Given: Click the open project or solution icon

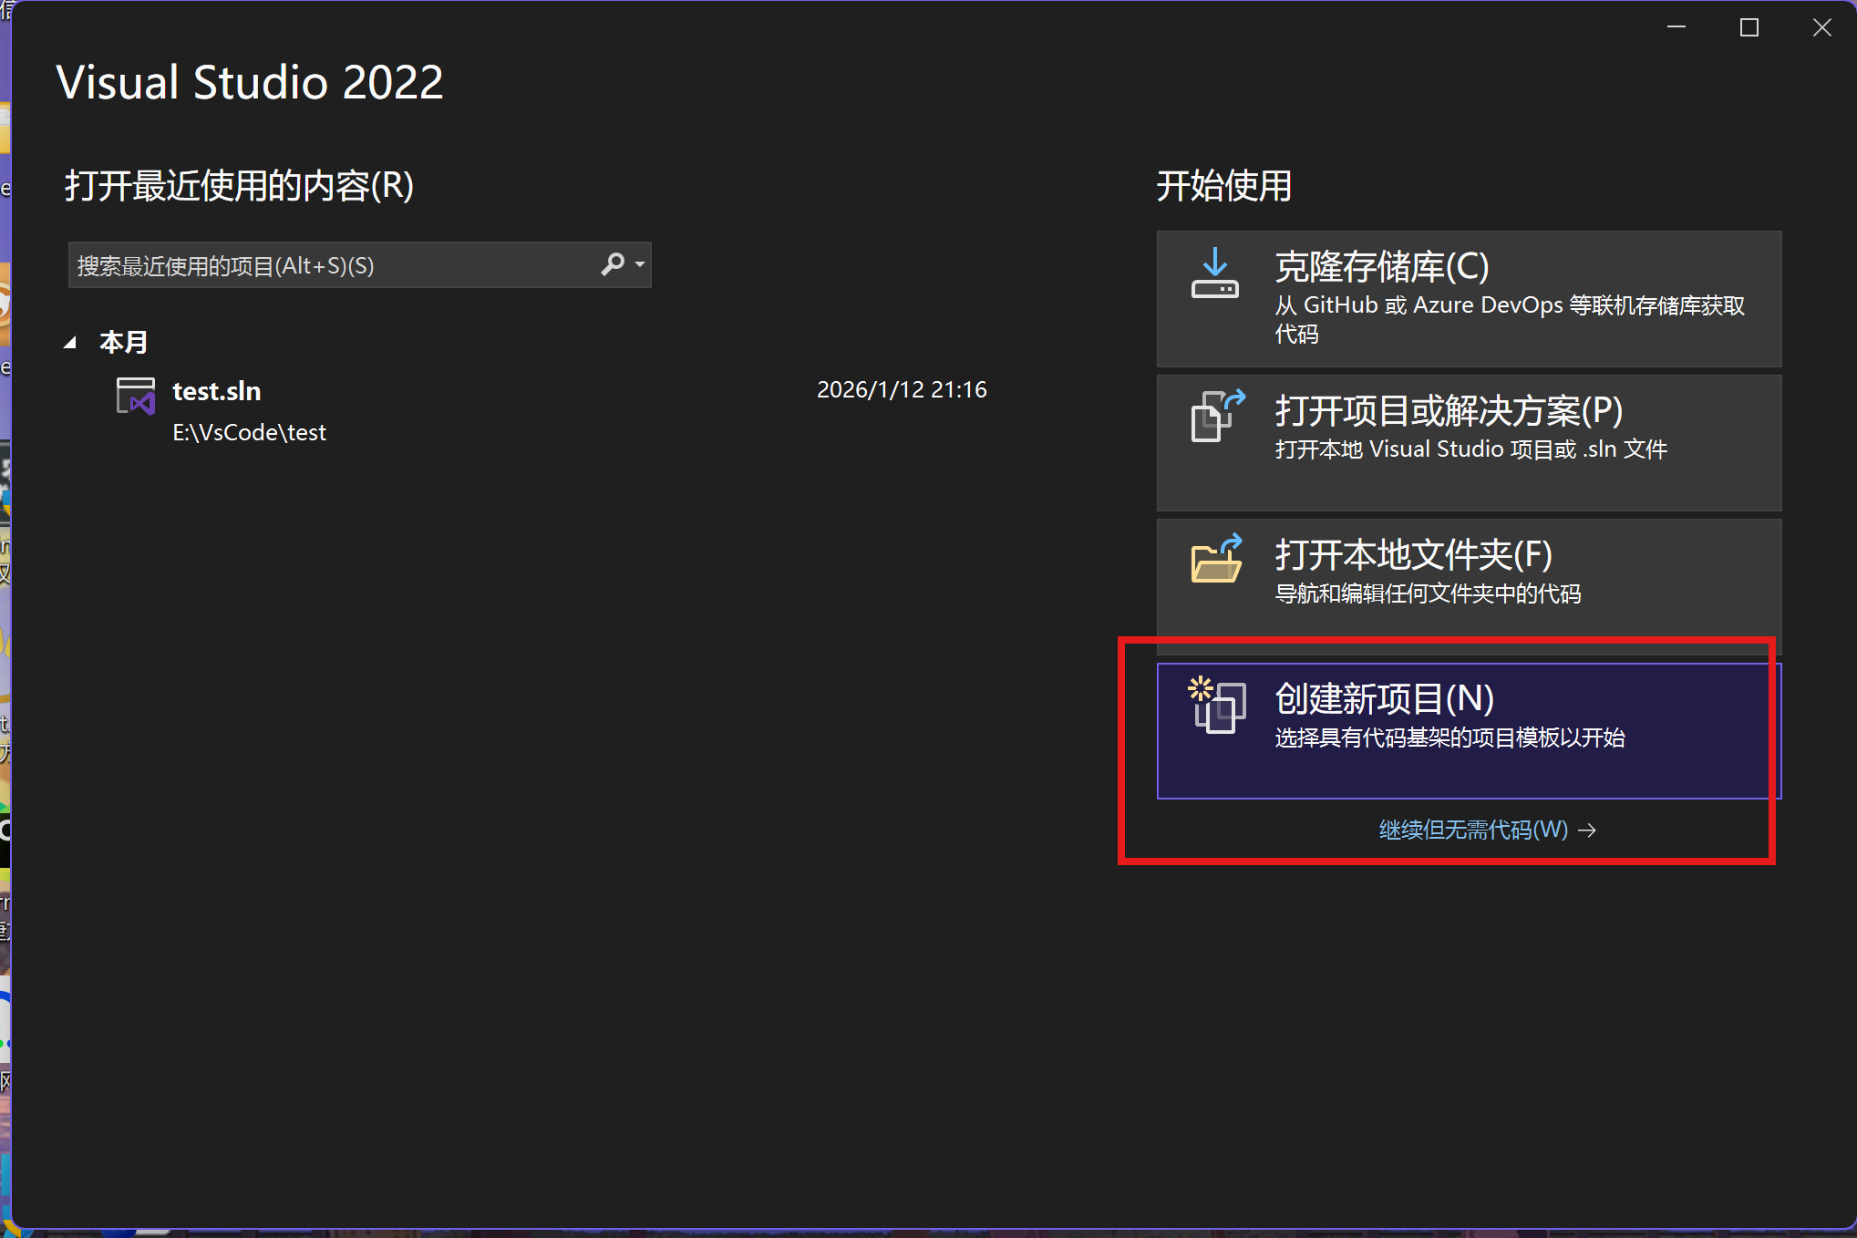Looking at the screenshot, I should coord(1217,416).
